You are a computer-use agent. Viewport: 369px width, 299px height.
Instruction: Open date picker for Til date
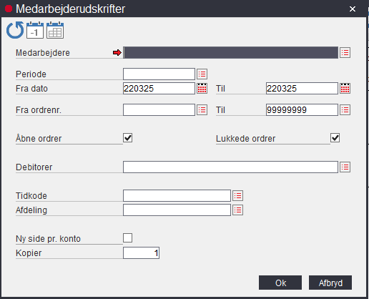click(x=345, y=88)
